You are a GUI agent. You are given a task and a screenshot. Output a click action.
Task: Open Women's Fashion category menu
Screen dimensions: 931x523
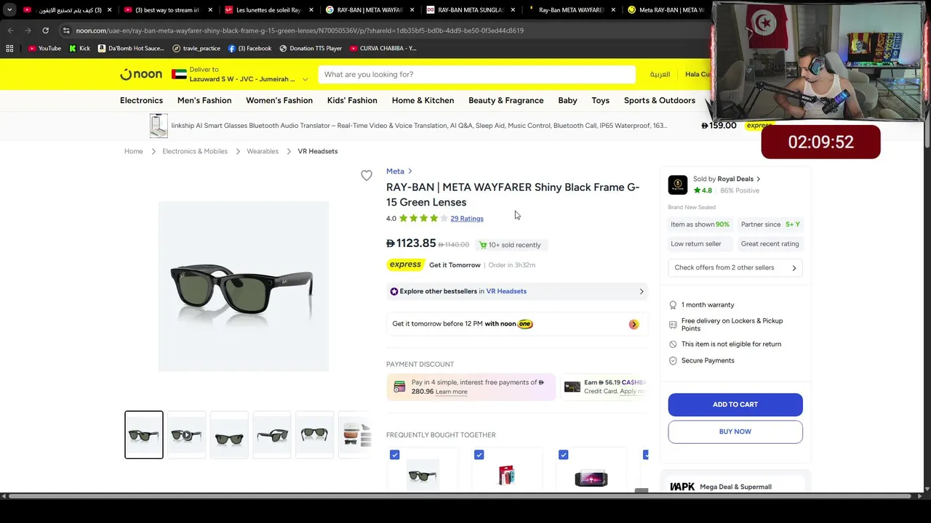tap(279, 100)
